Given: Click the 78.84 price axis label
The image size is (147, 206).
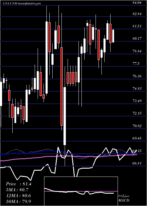Looking at the screenshot, I should pos(137,51).
